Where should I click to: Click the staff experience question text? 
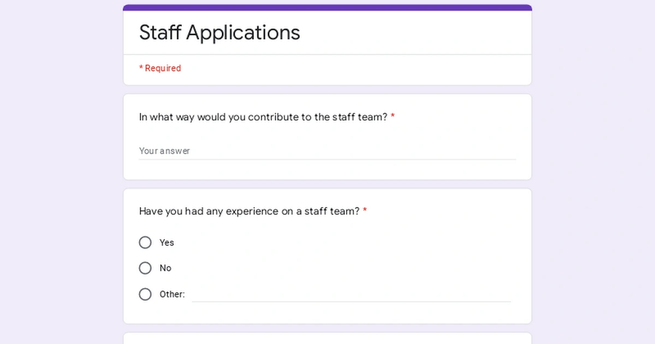tap(248, 211)
